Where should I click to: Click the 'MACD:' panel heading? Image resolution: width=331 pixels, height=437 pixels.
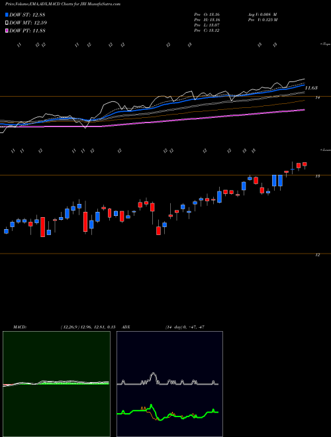coord(20,327)
